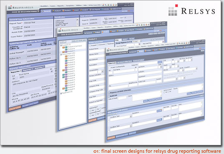The image size is (224, 154).
Task: Tick the Protect Confidentiality checkbox
Action: coord(110,68)
